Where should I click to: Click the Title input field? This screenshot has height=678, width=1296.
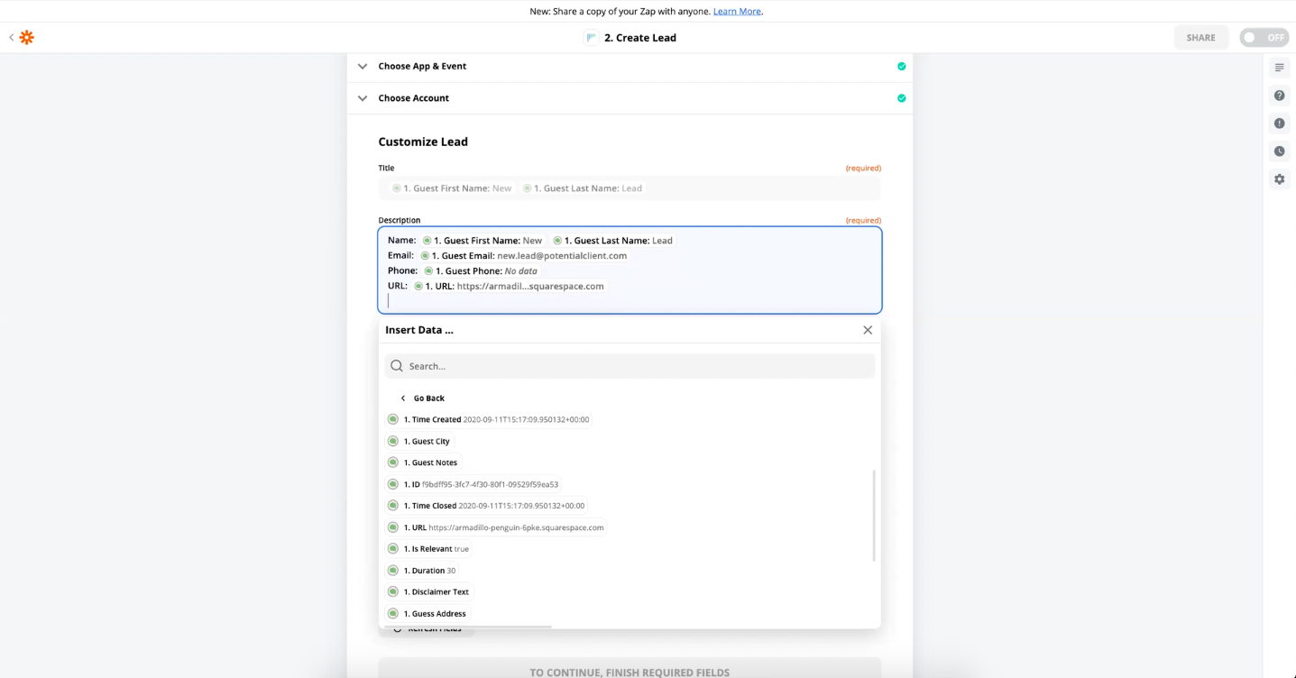click(x=630, y=188)
